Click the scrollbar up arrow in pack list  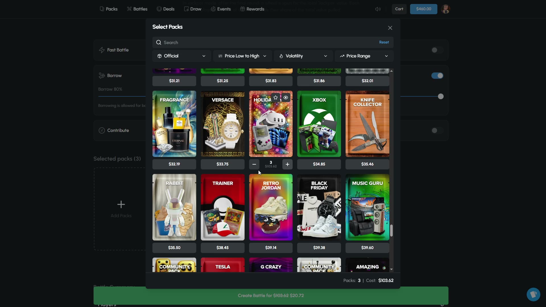[392, 71]
